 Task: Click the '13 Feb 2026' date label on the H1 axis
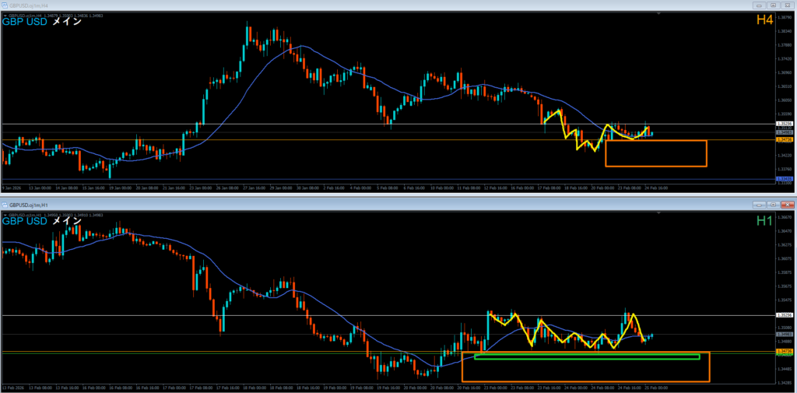click(x=12, y=388)
